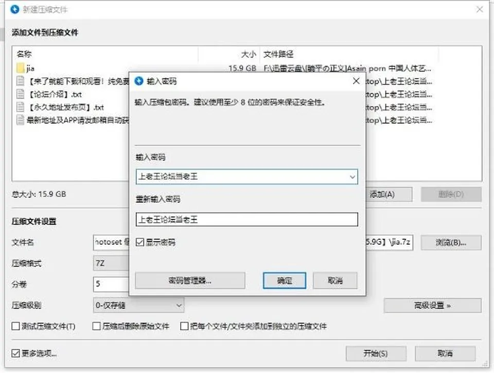The width and height of the screenshot is (494, 373).
Task: Open the 输入密码 combo box dropdown arrow
Action: click(352, 177)
